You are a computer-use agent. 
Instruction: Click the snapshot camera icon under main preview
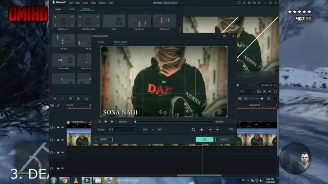click(x=264, y=91)
